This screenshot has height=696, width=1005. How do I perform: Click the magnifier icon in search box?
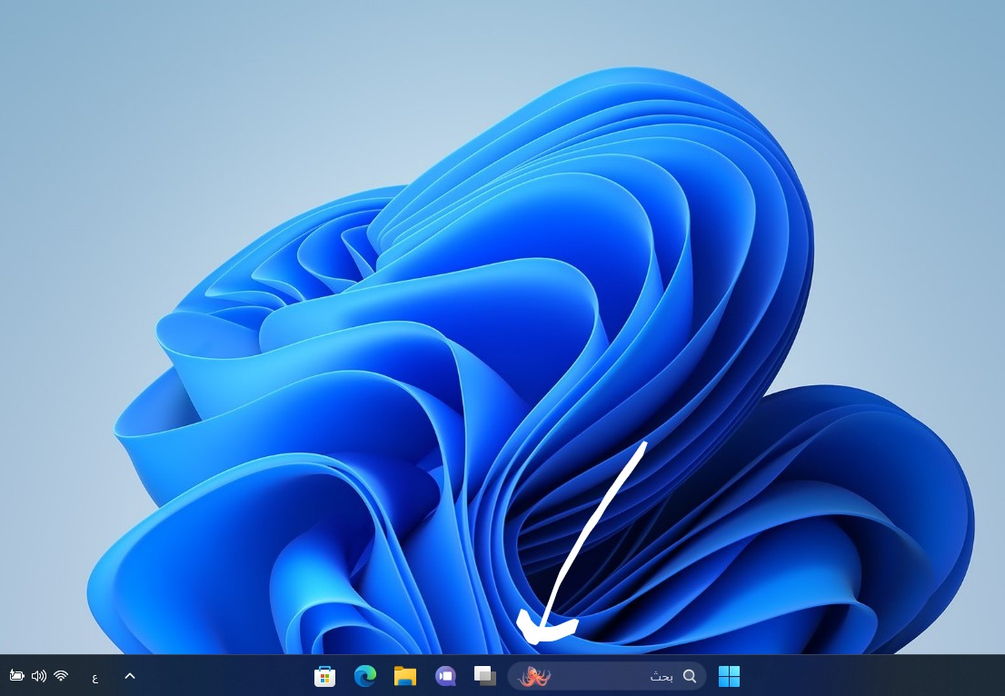(690, 676)
